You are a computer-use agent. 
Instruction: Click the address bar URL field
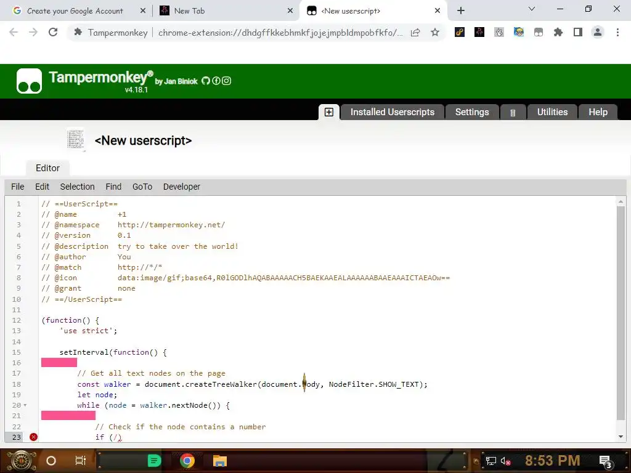tap(280, 33)
